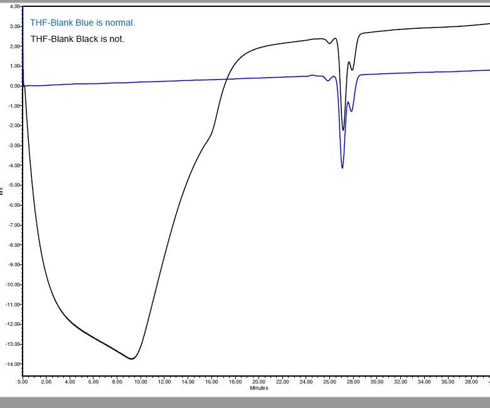Image resolution: width=490 pixels, height=408 pixels.
Task: Click where black and blue traces cross near 17 minutes
Action: (226, 79)
